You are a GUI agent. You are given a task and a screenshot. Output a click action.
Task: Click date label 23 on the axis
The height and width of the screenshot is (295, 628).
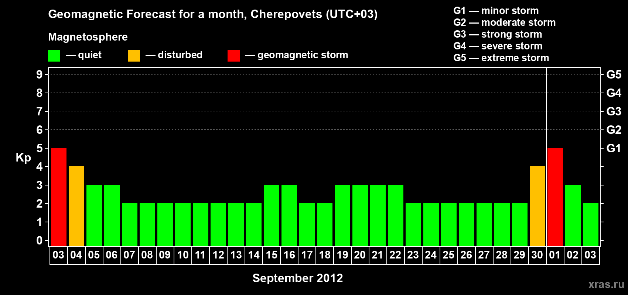point(413,255)
